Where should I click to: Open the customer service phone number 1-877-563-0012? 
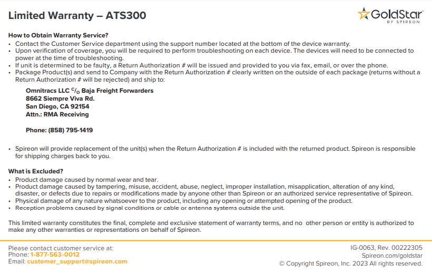click(55, 255)
